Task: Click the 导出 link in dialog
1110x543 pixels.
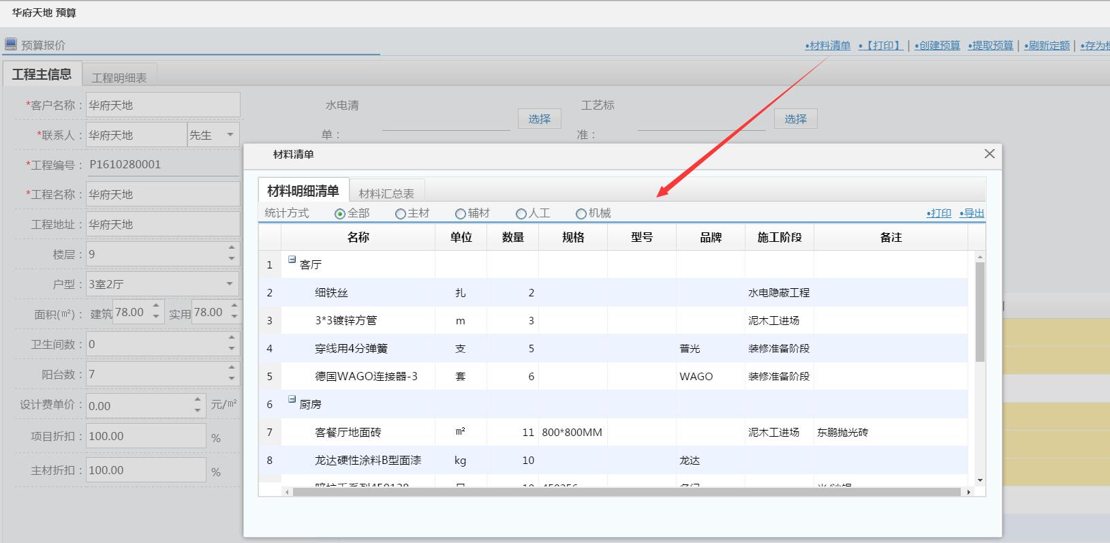Action: [972, 213]
